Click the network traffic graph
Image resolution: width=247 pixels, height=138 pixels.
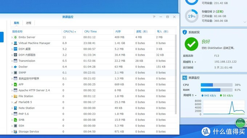pyautogui.click(x=224, y=107)
